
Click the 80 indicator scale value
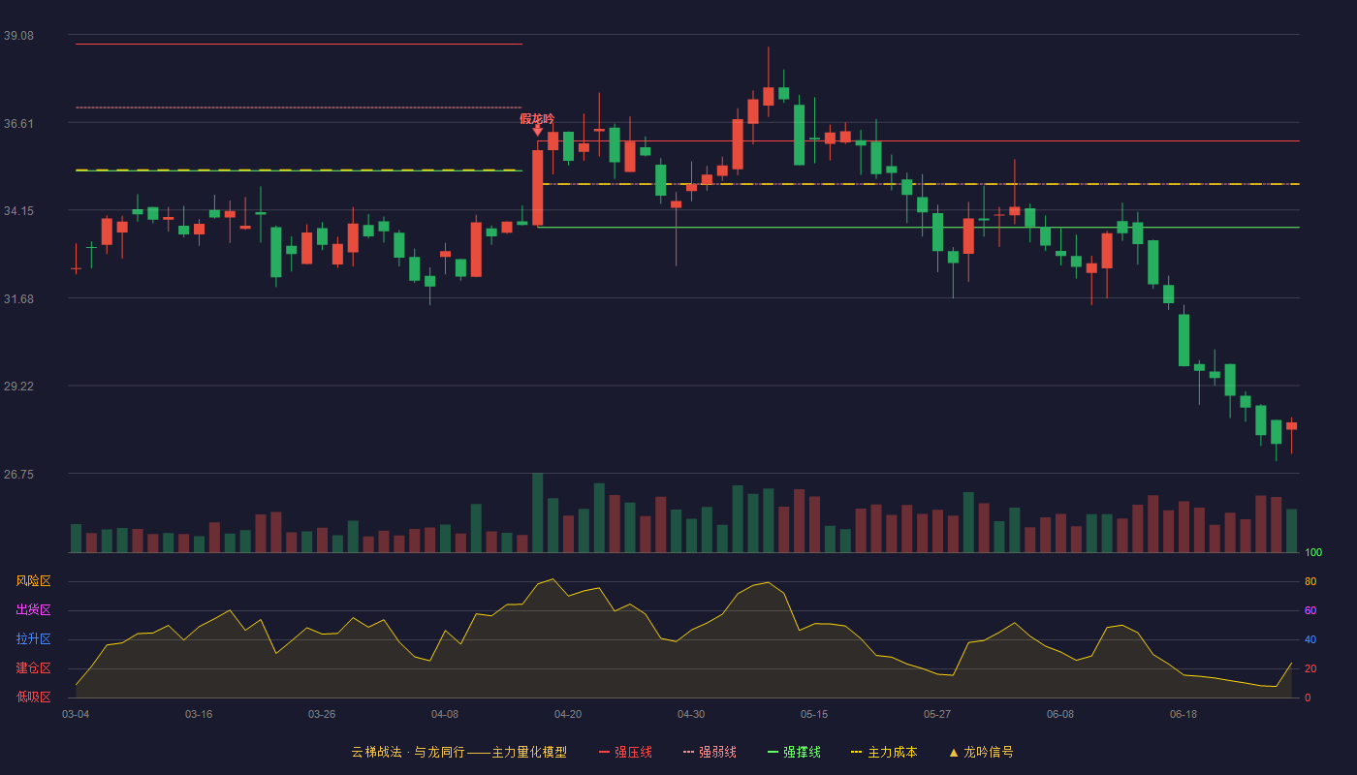click(x=1310, y=582)
